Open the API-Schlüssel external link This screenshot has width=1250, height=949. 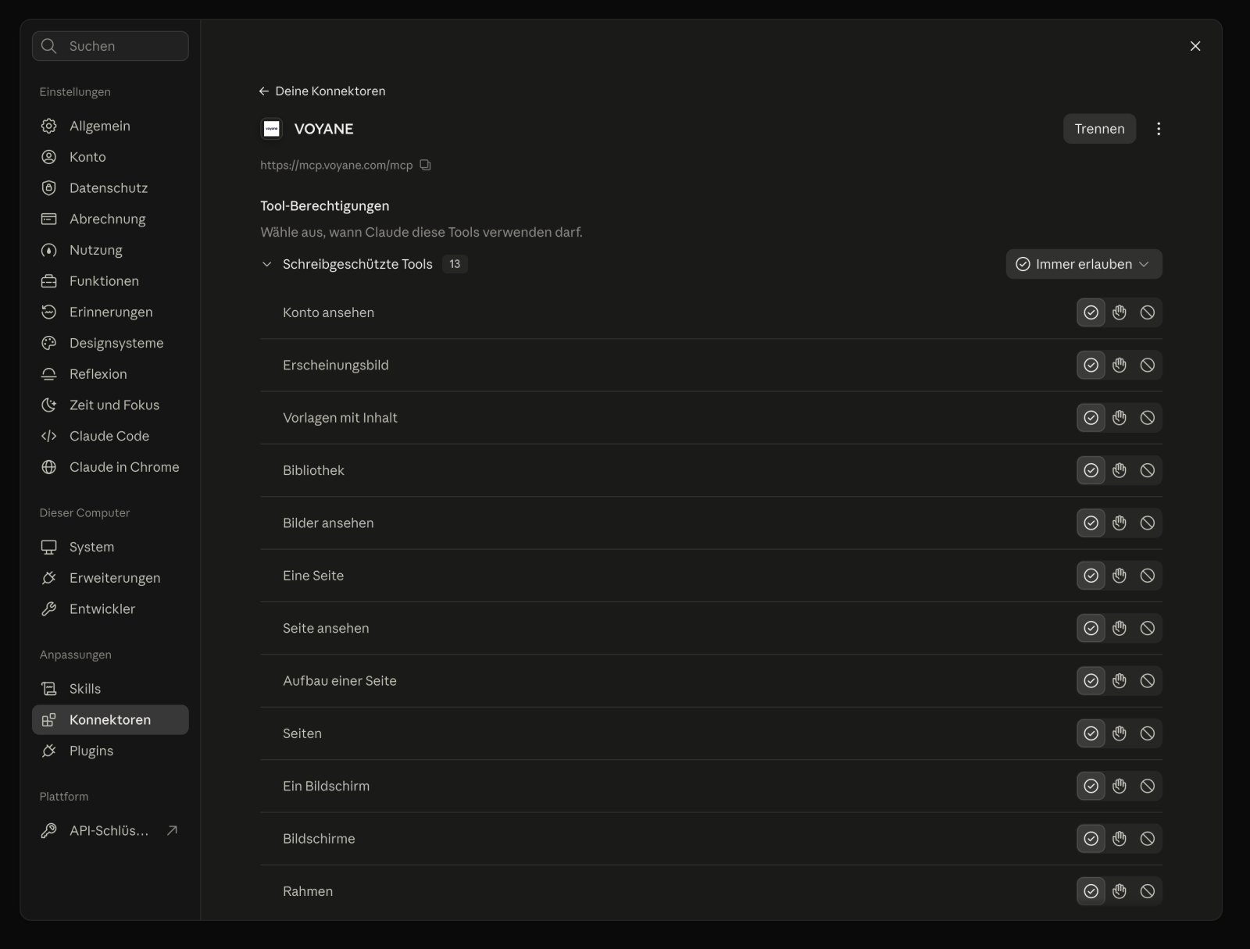pos(110,830)
